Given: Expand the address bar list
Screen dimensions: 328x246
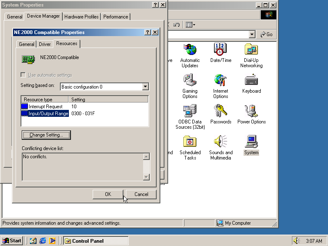Looking at the screenshot, I should [x=253, y=34].
